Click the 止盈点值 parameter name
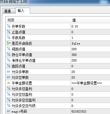This screenshot has height=114, width=110. tap(19, 32)
